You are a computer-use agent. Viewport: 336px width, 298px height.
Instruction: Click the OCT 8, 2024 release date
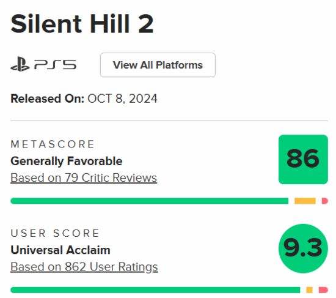(122, 99)
